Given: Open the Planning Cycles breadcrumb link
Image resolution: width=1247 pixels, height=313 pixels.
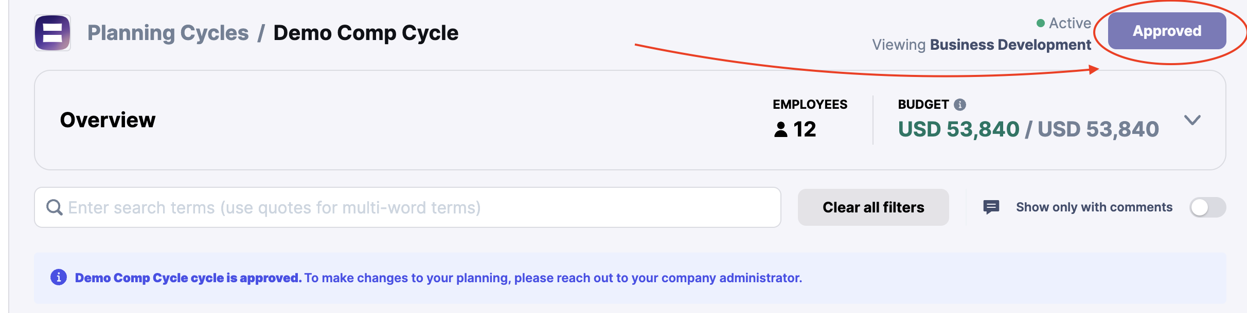Looking at the screenshot, I should click(x=168, y=33).
